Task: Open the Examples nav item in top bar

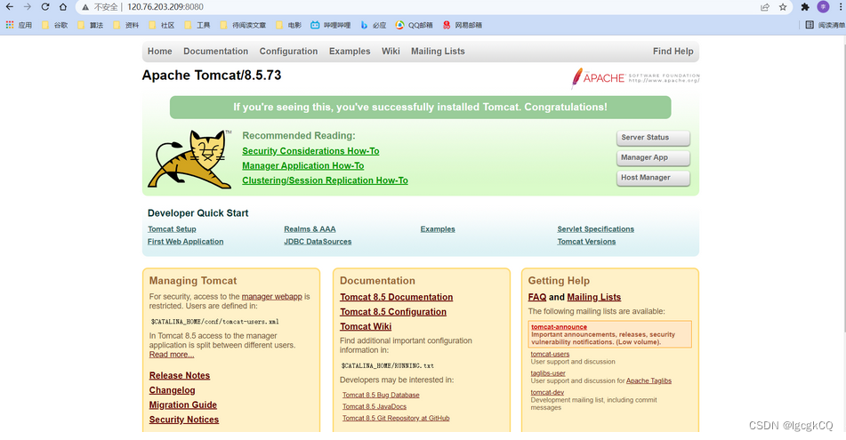Action: coord(350,52)
